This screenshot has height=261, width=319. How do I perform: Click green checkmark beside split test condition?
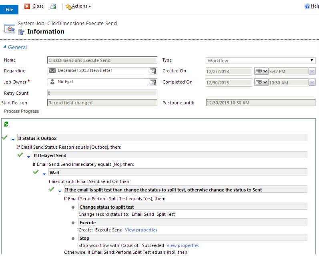(52, 189)
